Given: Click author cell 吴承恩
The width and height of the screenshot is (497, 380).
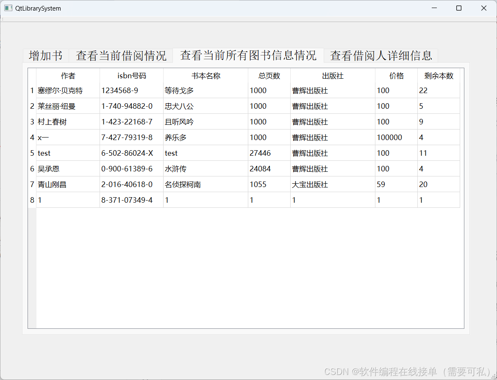Looking at the screenshot, I should click(68, 169).
